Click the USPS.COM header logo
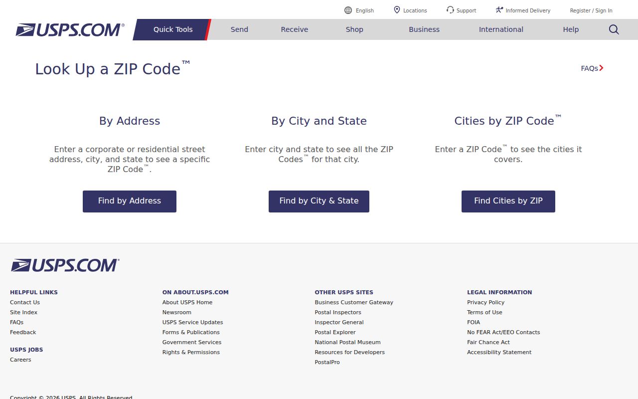The height and width of the screenshot is (399, 638). 70,30
